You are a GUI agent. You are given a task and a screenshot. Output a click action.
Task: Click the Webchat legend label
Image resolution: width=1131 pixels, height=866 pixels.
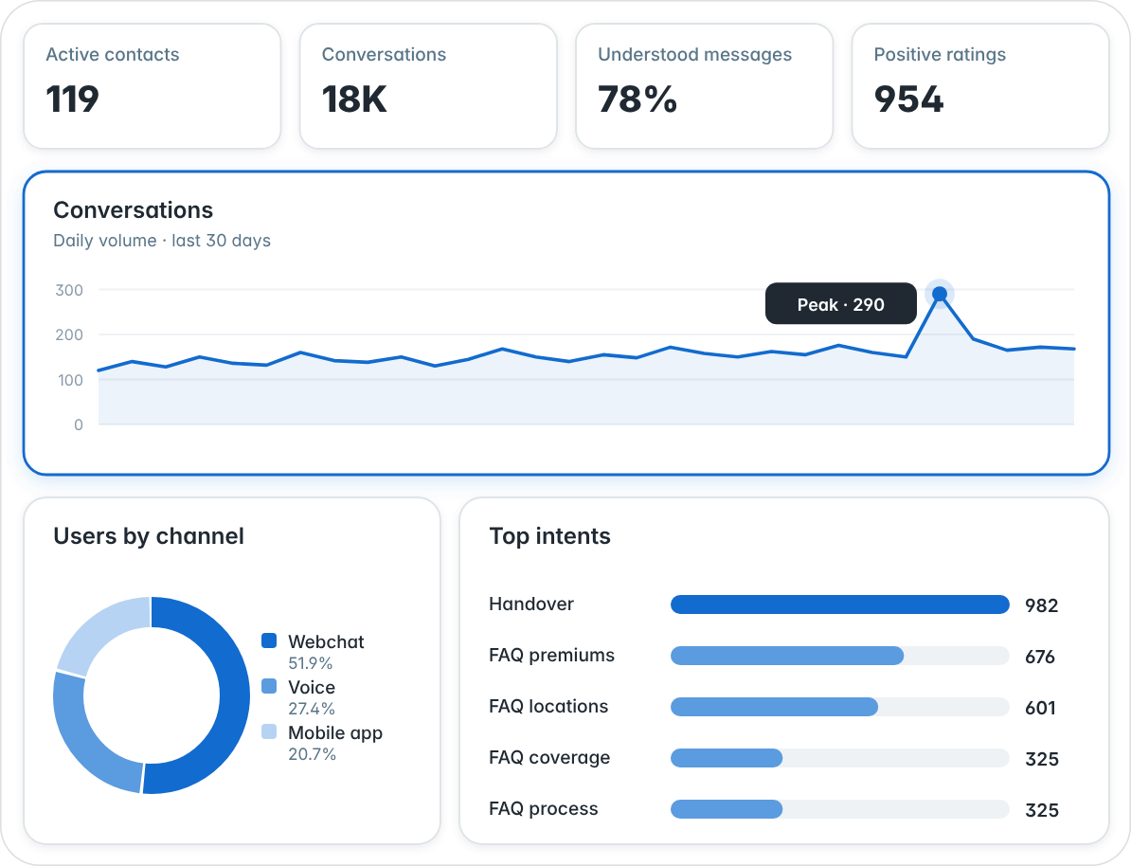[x=326, y=641]
